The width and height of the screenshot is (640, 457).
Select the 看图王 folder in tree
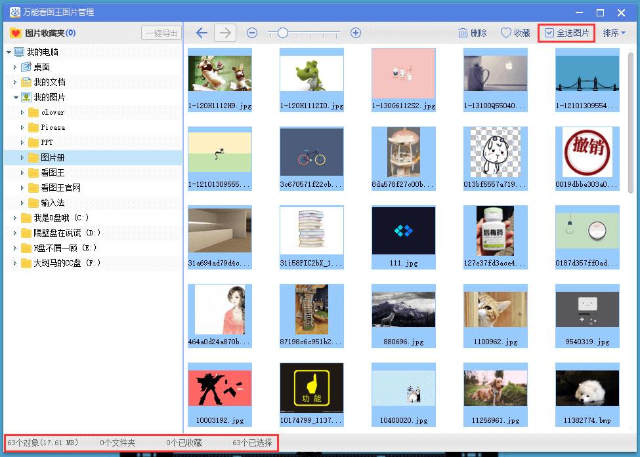[52, 172]
